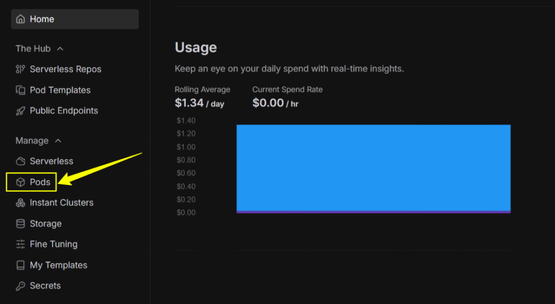Click the Pods cube icon
This screenshot has width=555, height=304.
pyautogui.click(x=21, y=182)
